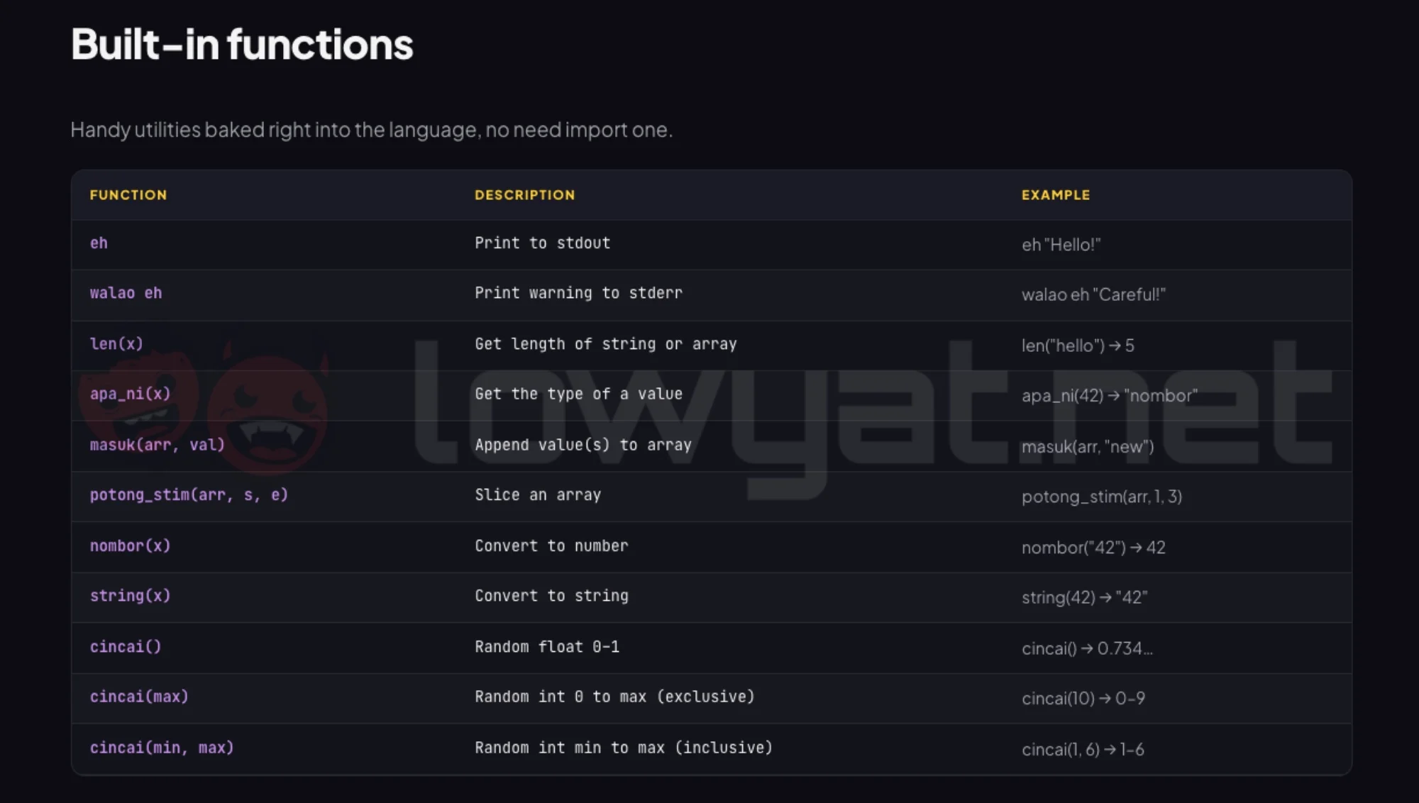Click the string(x) function name
1419x803 pixels.
pos(130,596)
